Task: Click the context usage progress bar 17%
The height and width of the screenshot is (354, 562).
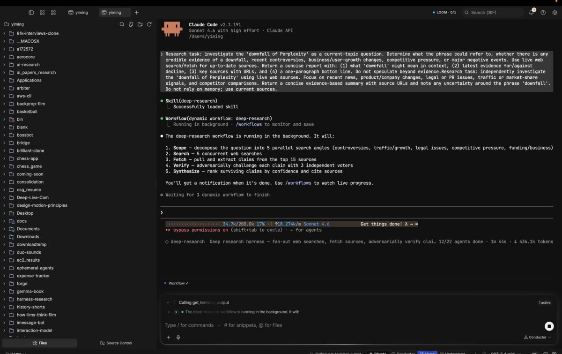Action: pyautogui.click(x=216, y=224)
